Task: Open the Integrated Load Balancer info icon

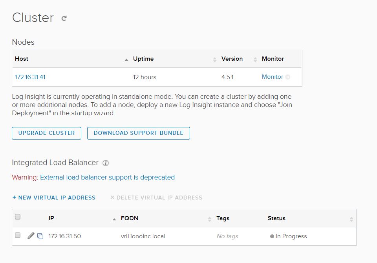Action: point(105,163)
